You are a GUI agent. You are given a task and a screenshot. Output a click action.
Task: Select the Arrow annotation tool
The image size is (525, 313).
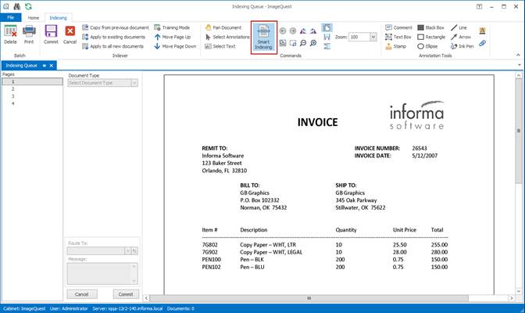tap(461, 37)
